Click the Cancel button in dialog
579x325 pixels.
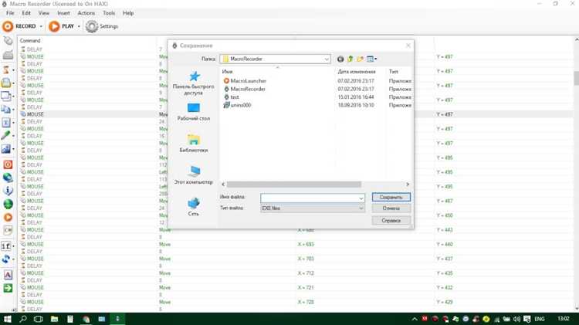(x=391, y=208)
